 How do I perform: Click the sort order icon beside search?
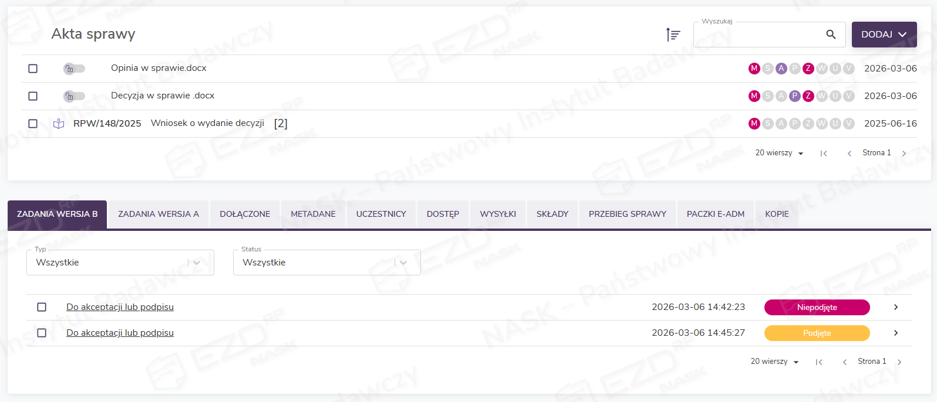[673, 35]
